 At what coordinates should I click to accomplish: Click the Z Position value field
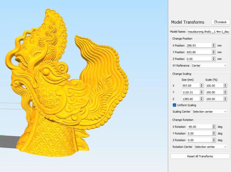coord(199,59)
